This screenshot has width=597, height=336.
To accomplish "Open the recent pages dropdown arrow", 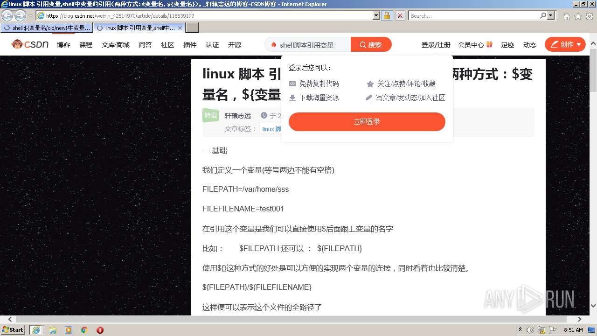I will [30, 16].
